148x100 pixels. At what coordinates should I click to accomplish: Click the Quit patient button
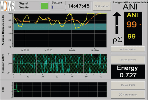click(102, 6)
